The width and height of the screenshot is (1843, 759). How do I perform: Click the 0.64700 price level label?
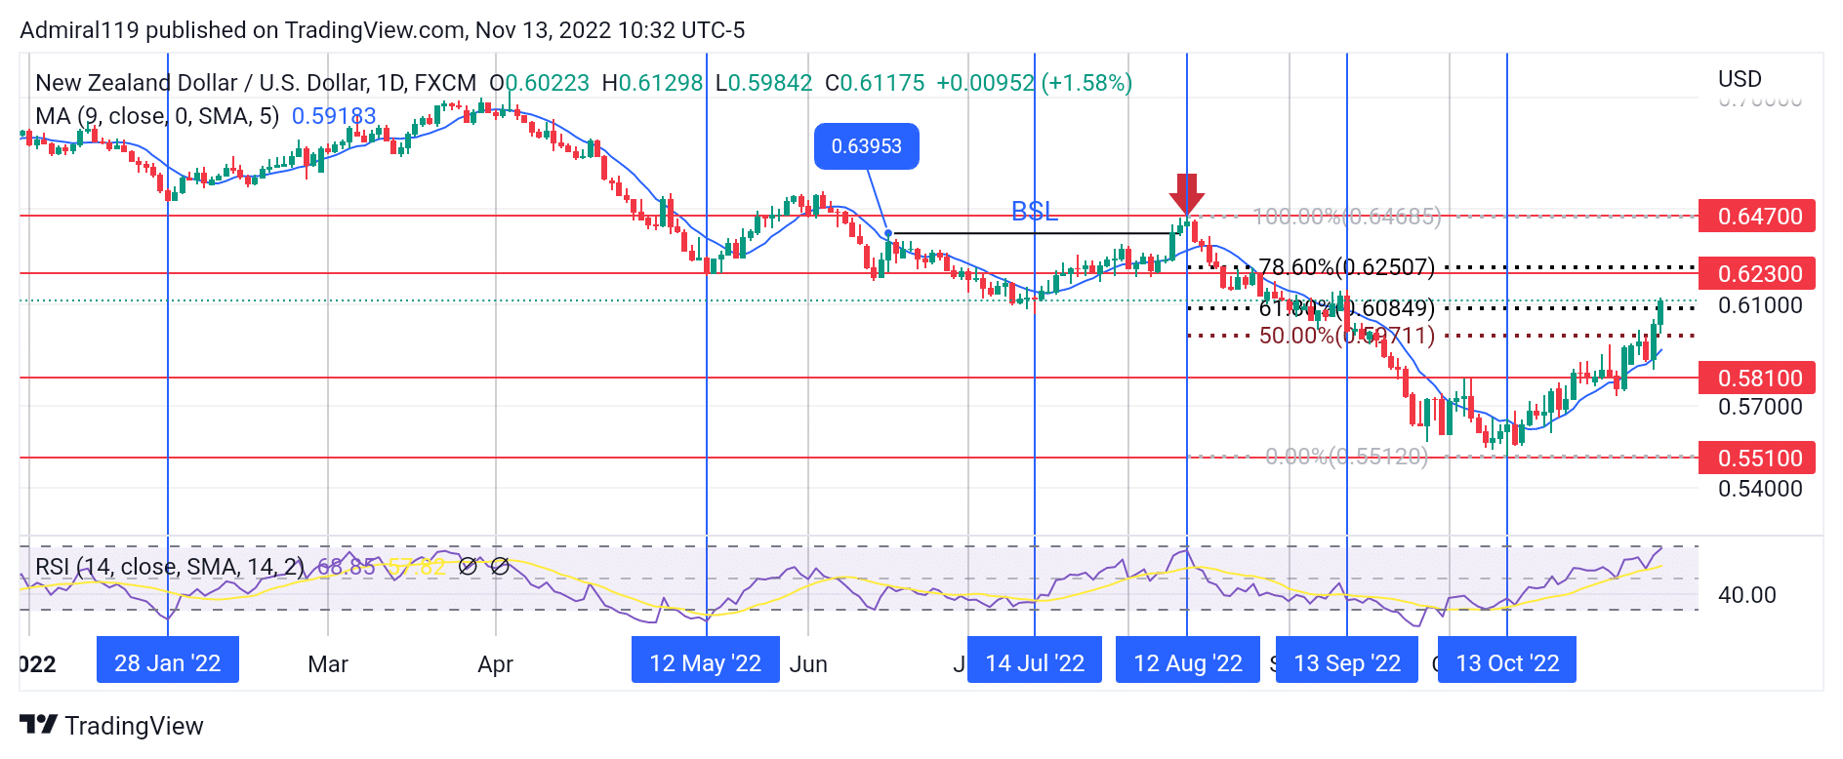[1757, 216]
